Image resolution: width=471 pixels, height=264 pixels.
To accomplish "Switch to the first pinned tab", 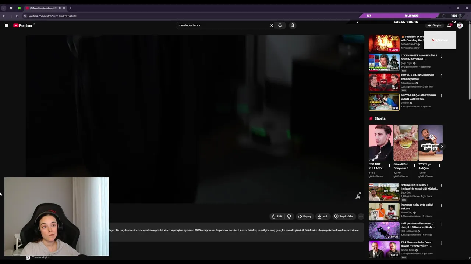I will pos(11,8).
